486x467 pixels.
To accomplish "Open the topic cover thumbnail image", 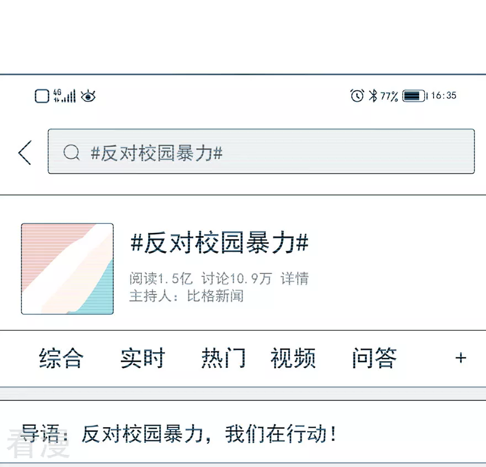I will pyautogui.click(x=67, y=269).
